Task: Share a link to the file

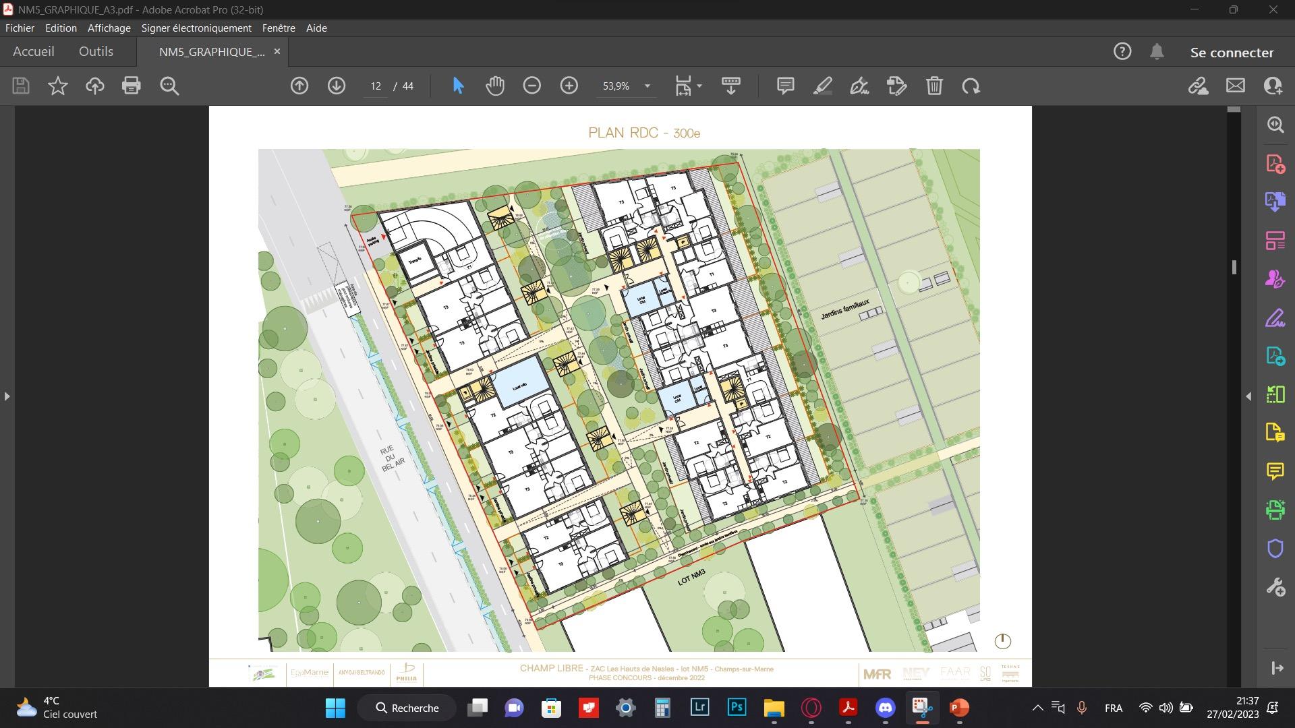Action: coord(1199,86)
